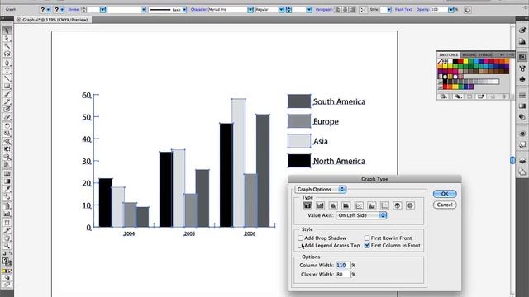
Task: Open graphic Style dropdown in control bar
Action: point(389,10)
